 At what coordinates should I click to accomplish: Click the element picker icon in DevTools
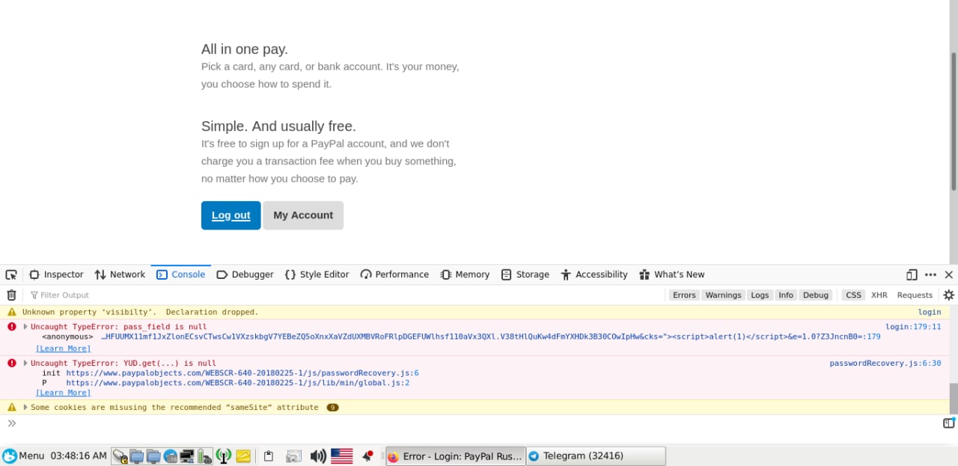tap(11, 275)
